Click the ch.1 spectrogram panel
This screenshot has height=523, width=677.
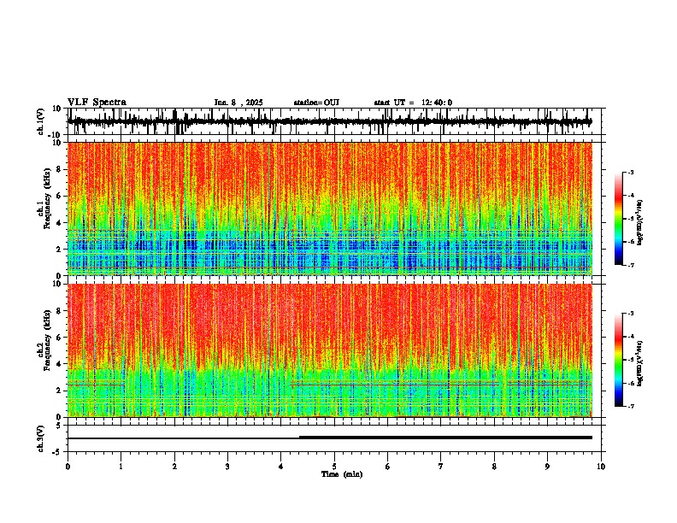click(x=336, y=209)
